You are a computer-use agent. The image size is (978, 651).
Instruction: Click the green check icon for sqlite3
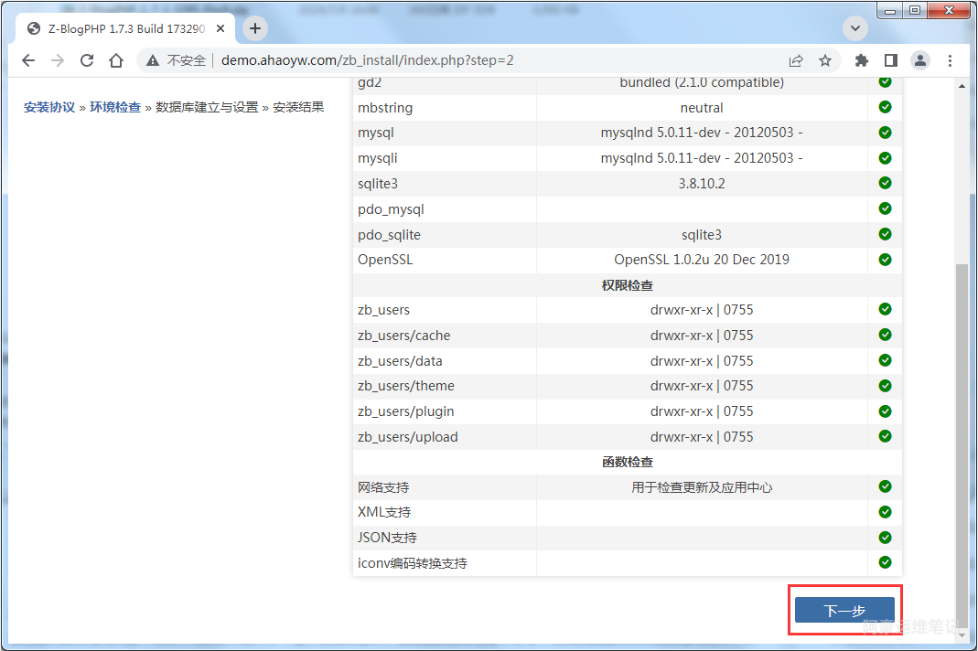[885, 183]
